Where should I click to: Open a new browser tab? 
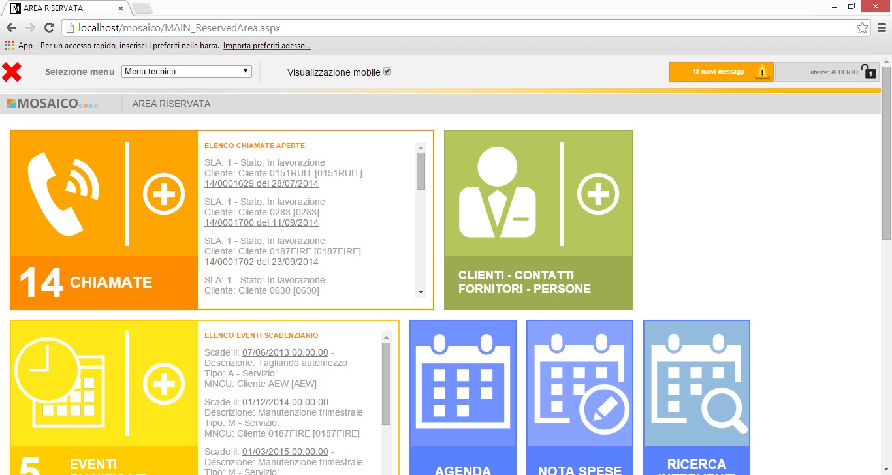142,8
